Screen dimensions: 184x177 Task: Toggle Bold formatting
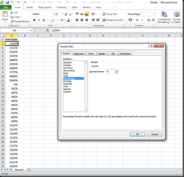click(x=34, y=20)
